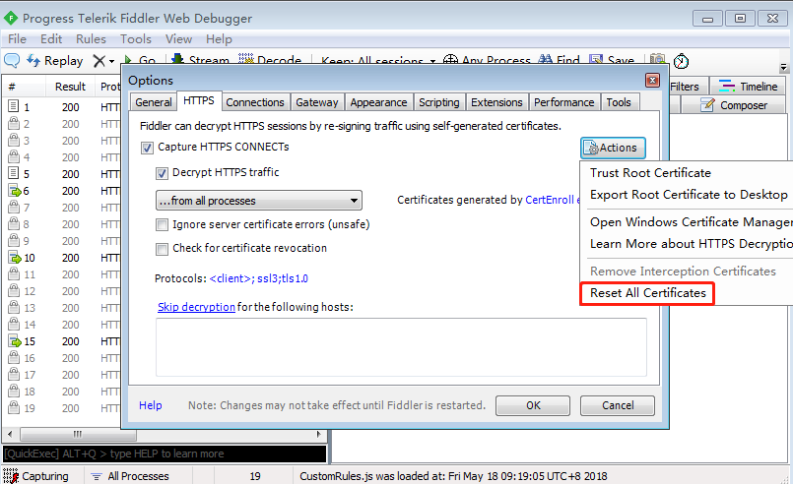Choose Reset All Certificates
The width and height of the screenshot is (793, 484).
(648, 293)
